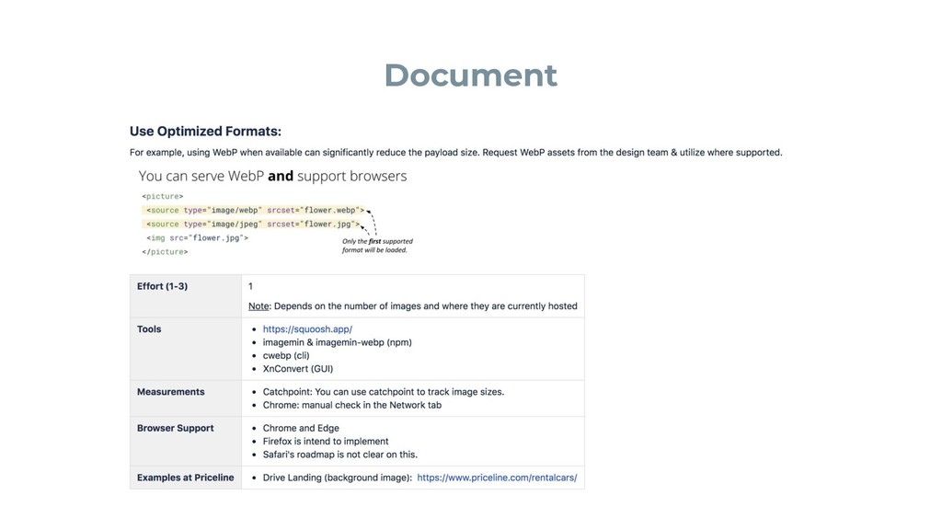Select the 'Tools' row header cell
The image size is (942, 530).
[x=186, y=349]
